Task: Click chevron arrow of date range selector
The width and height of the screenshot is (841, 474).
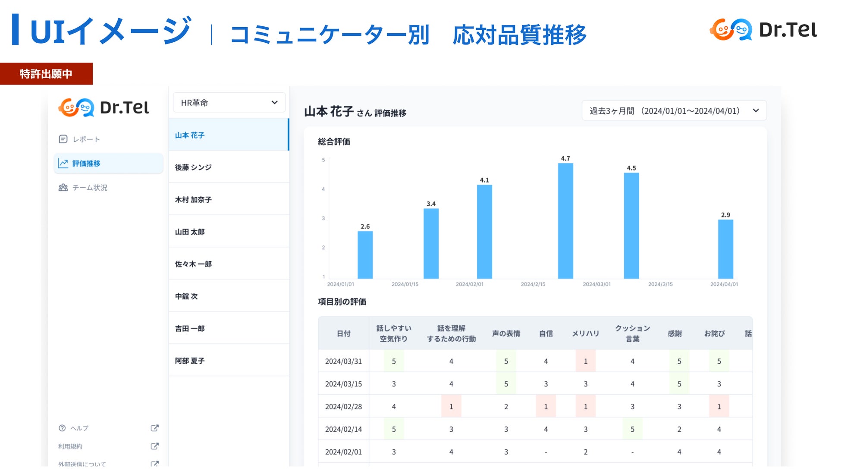Action: pyautogui.click(x=756, y=111)
